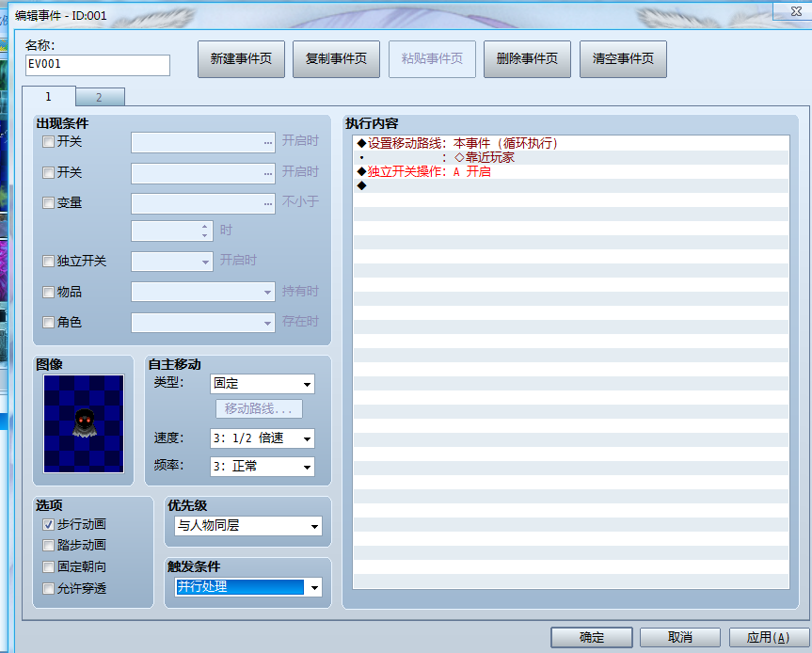Enable the second 开关 condition checkbox
This screenshot has height=653, width=812.
48,172
